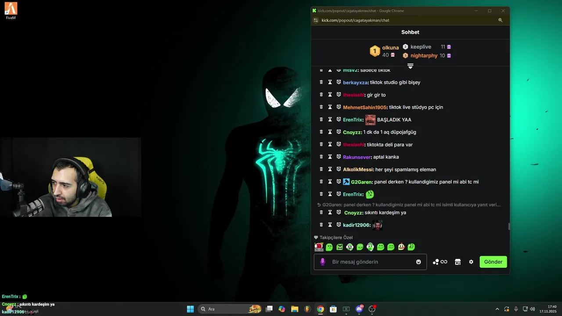Click the reply reference to G2Garen's message
The height and width of the screenshot is (316, 562).
(409, 205)
